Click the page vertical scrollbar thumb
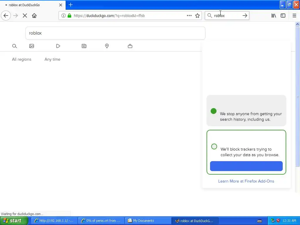 (297, 97)
